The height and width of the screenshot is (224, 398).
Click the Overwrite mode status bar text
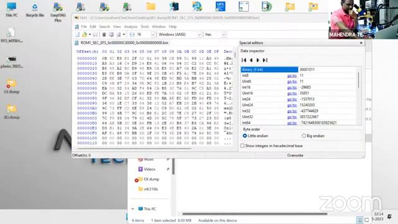pos(295,156)
